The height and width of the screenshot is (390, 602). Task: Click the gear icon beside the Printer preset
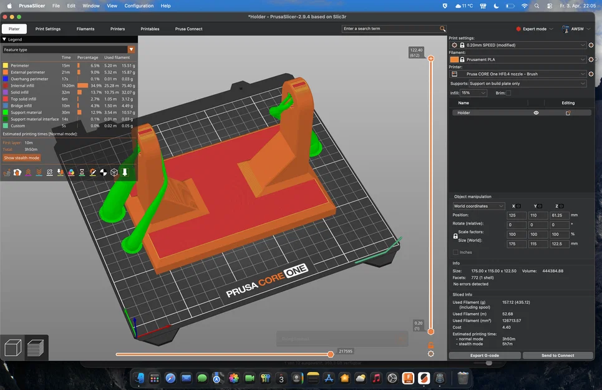pos(591,74)
